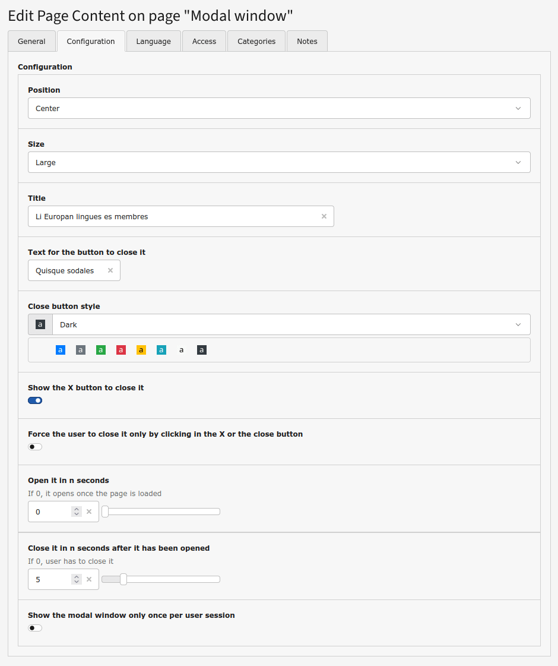558x666 pixels.
Task: Open the Categories tab
Action: 256,42
